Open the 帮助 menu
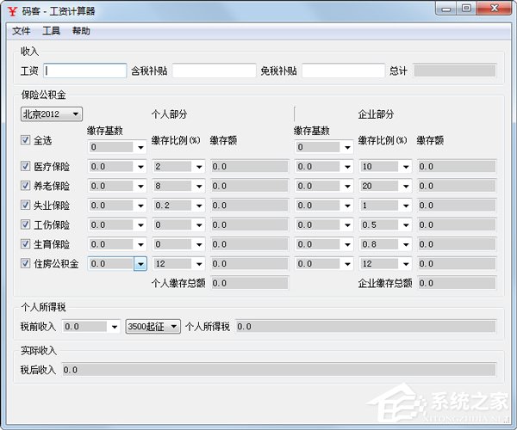The height and width of the screenshot is (430, 517). tap(81, 31)
